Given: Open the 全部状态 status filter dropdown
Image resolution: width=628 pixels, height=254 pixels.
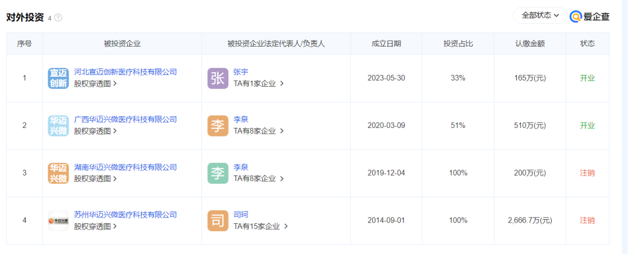Looking at the screenshot, I should pos(539,16).
